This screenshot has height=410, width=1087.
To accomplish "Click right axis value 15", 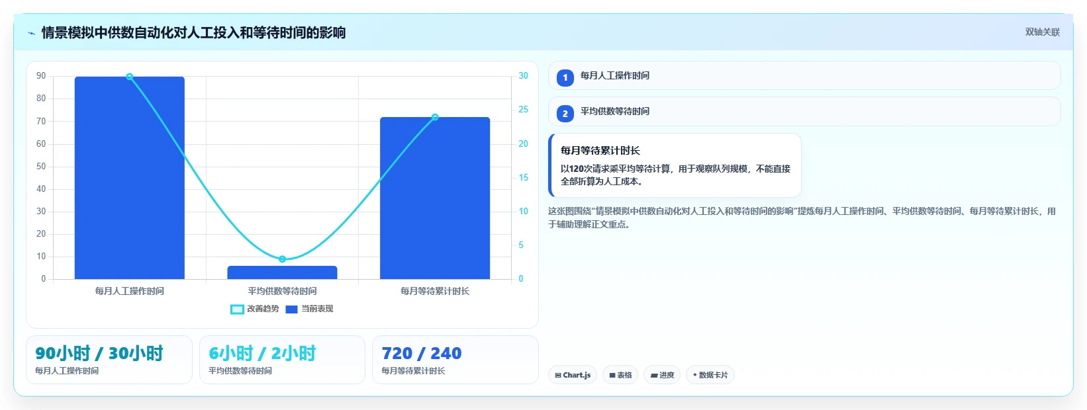I will (x=523, y=177).
